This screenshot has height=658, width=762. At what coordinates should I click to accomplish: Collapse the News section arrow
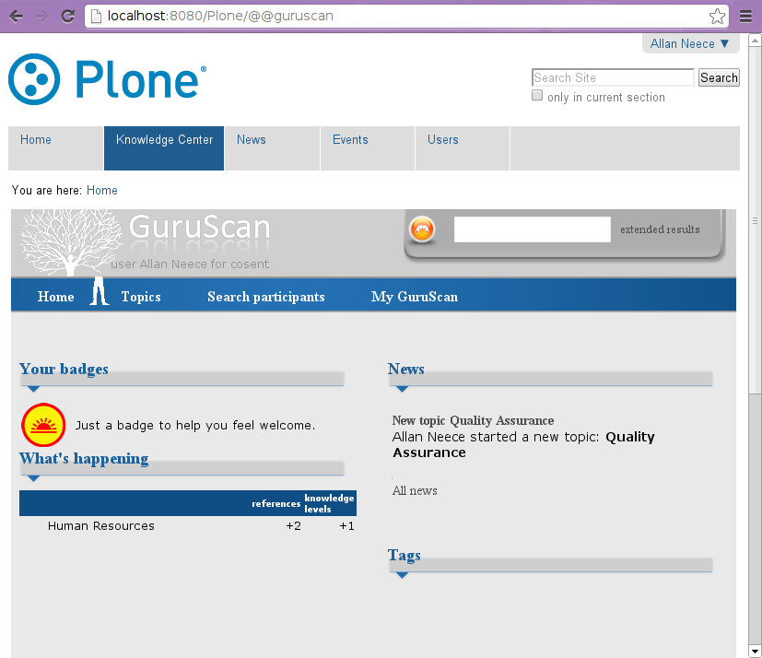402,389
